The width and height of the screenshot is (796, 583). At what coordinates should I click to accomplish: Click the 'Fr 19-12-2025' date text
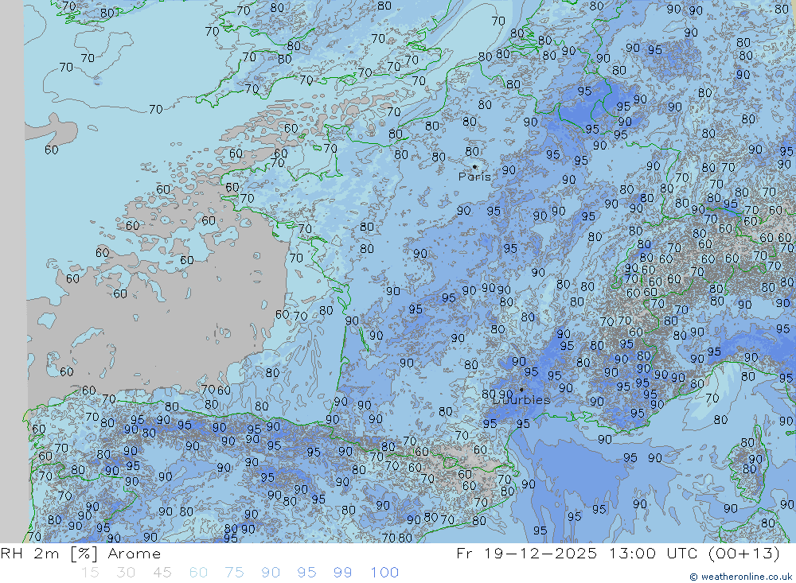(x=527, y=553)
